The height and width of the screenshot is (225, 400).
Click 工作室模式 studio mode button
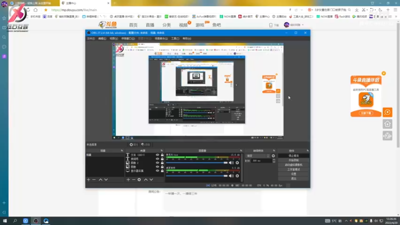coord(293,169)
